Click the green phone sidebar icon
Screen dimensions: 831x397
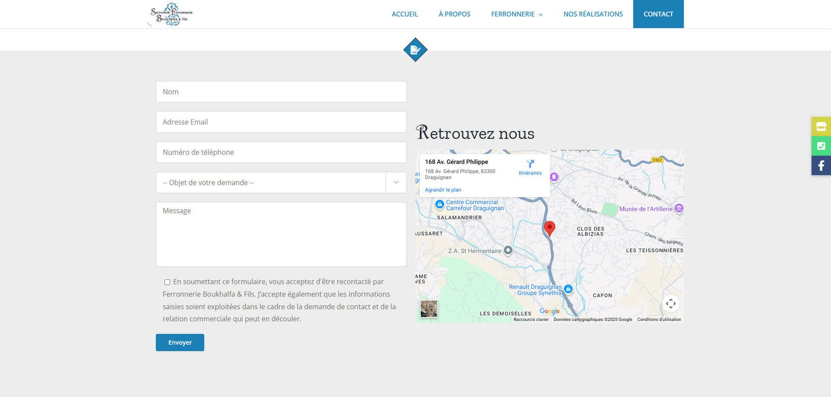821,146
